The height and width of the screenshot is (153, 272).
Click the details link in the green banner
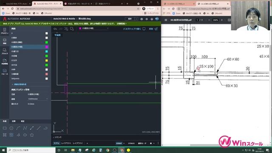coord(122,24)
